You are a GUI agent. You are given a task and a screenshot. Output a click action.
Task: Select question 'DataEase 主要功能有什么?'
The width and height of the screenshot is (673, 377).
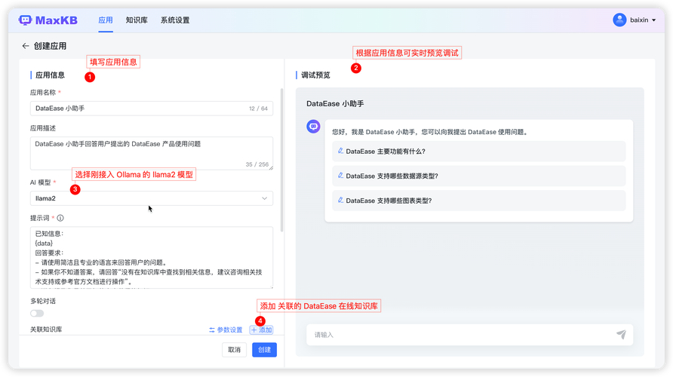[479, 152]
